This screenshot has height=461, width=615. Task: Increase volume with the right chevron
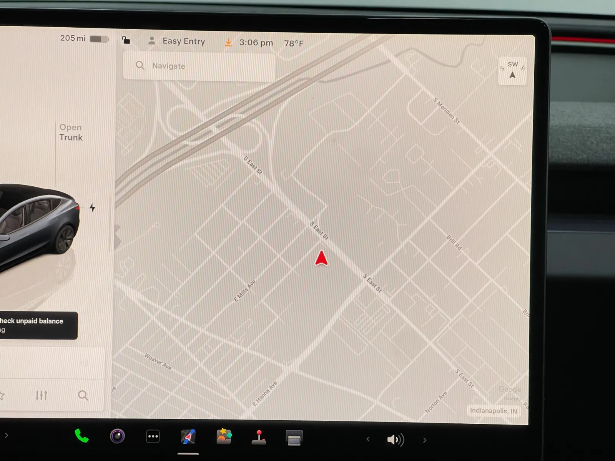(x=425, y=440)
